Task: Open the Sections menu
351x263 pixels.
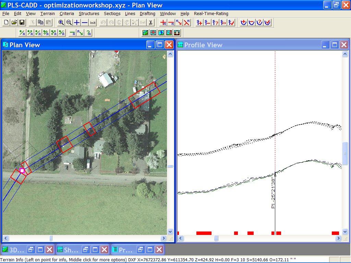Action: click(x=112, y=14)
